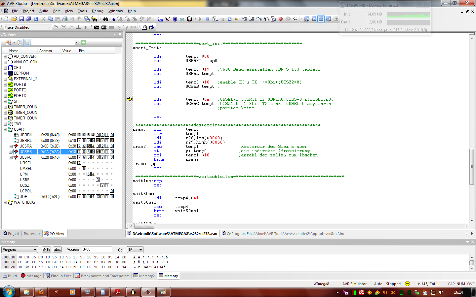Image resolution: width=476 pixels, height=297 pixels.
Task: Open the Find in Files tab
Action: click(x=58, y=276)
